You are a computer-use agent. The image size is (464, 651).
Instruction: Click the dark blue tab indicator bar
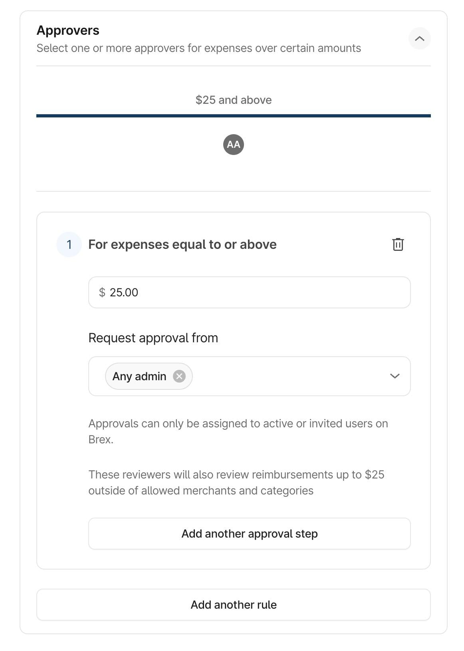click(234, 116)
